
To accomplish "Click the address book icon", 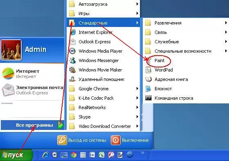I will [x=148, y=79].
